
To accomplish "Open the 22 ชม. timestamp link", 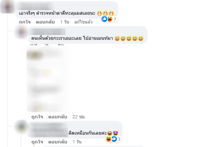I will tap(79, 117).
